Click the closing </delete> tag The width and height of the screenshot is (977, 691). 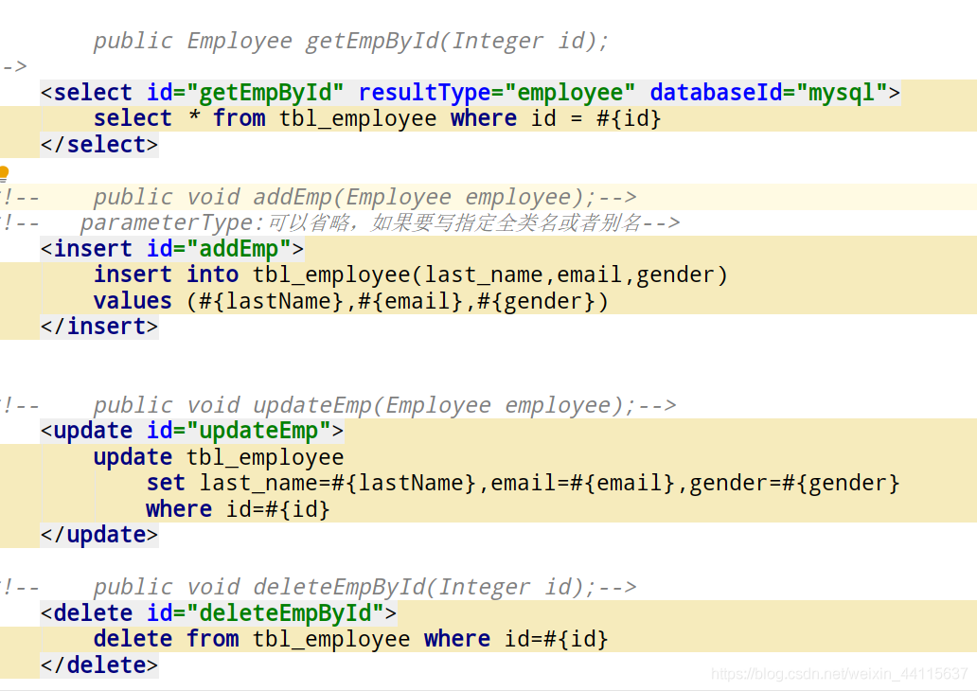click(x=99, y=665)
